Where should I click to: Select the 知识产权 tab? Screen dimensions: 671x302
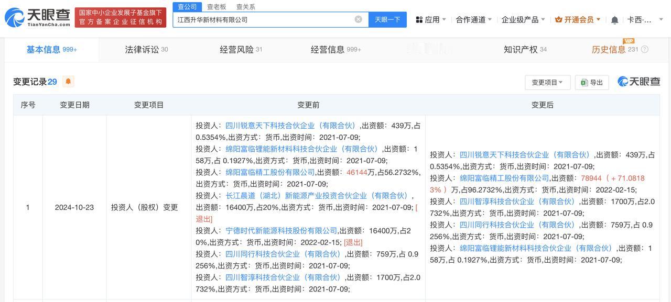(525, 50)
